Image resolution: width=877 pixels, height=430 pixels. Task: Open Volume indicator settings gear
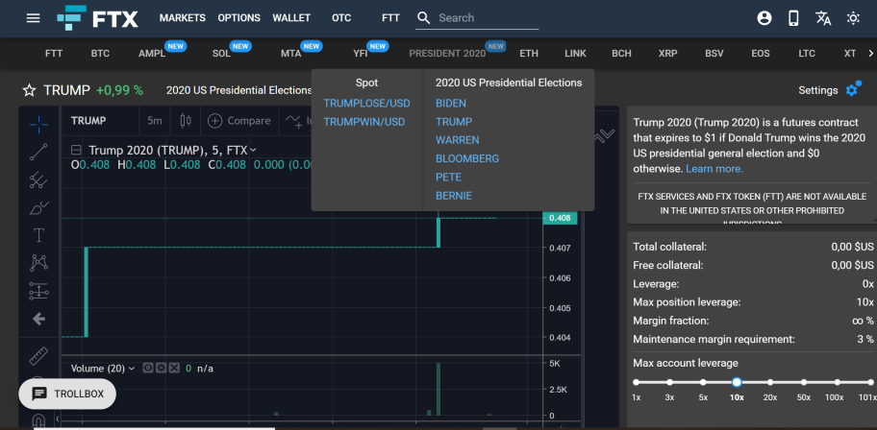tap(162, 368)
